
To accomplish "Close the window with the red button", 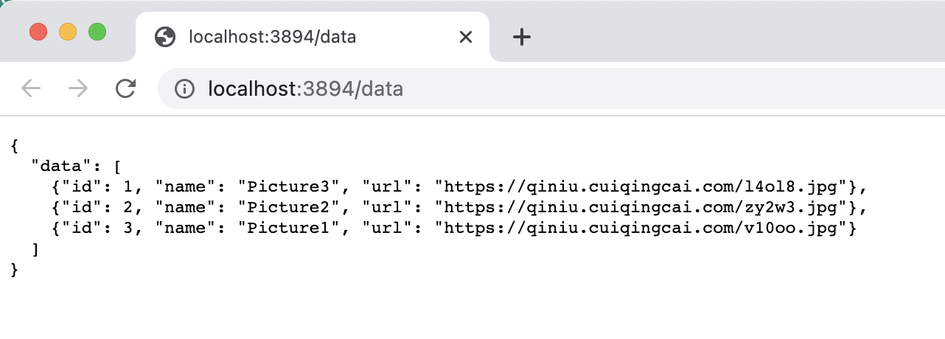I will coord(38,32).
